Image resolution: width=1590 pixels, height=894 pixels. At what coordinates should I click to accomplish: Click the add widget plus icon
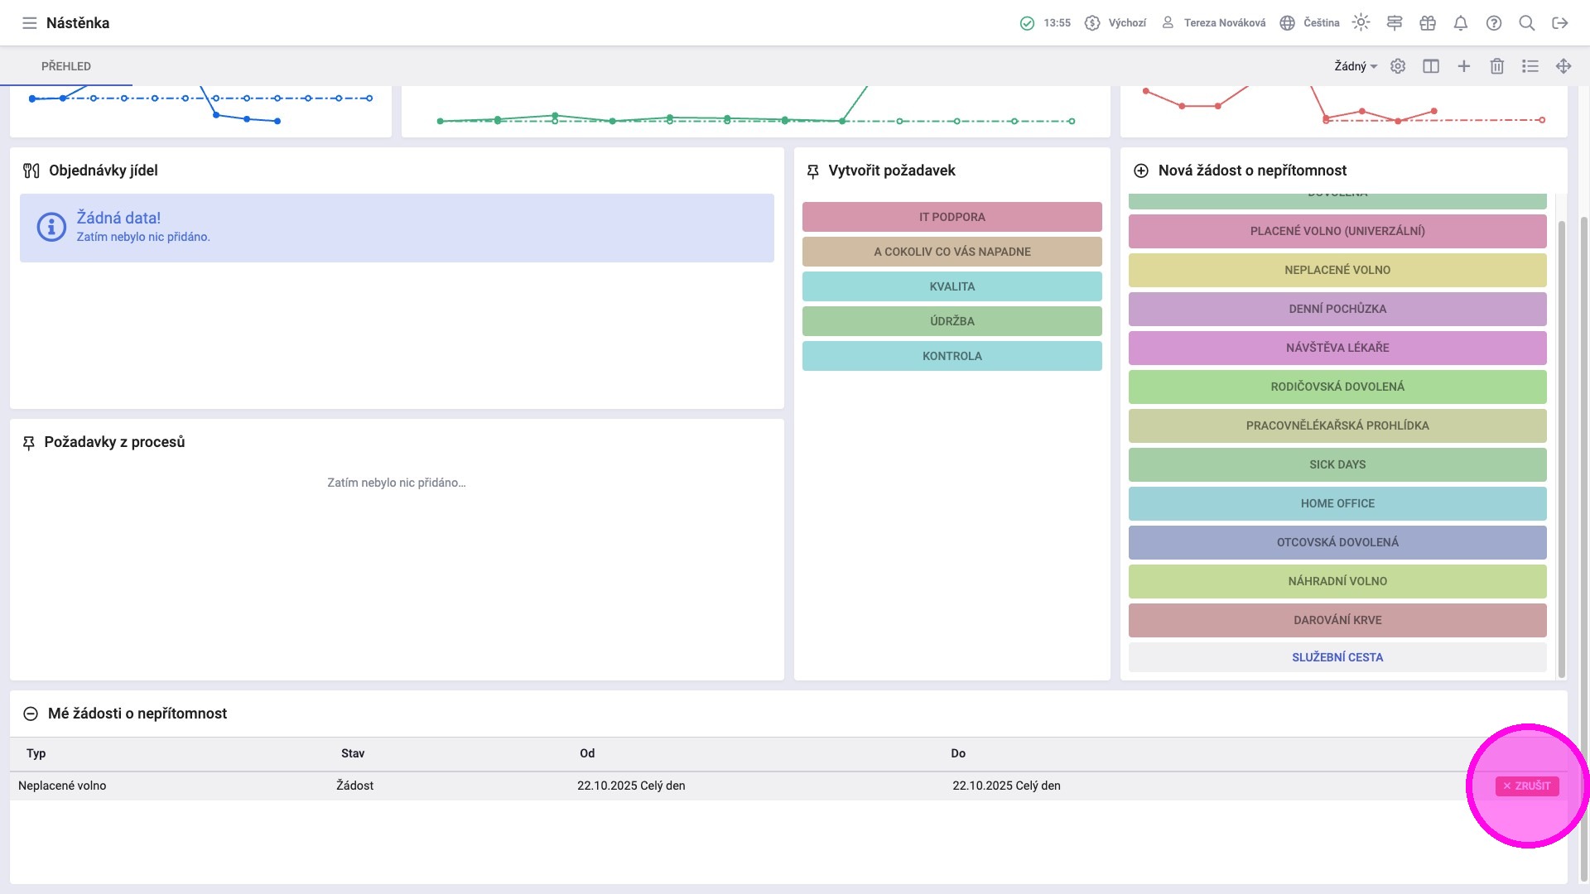point(1464,66)
